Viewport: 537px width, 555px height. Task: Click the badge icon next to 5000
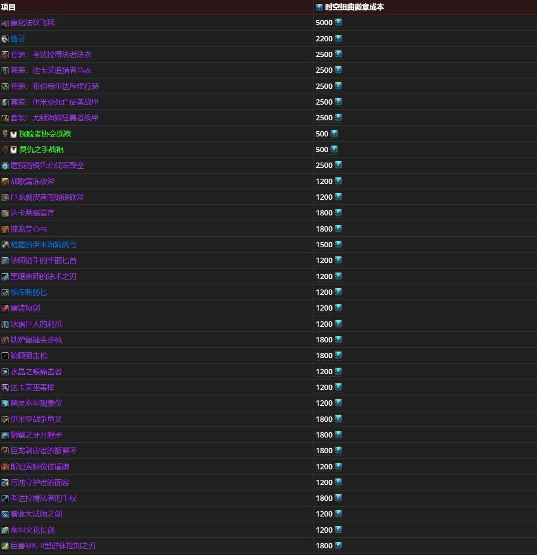pyautogui.click(x=338, y=22)
